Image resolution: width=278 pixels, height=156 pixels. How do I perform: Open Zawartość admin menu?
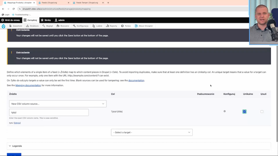tap(16, 26)
